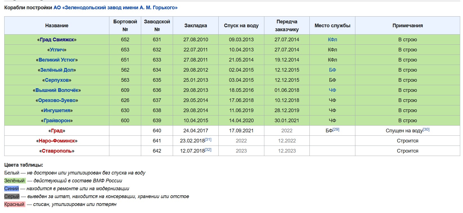Select hull number 652 cell
The height and width of the screenshot is (213, 463).
(125, 40)
